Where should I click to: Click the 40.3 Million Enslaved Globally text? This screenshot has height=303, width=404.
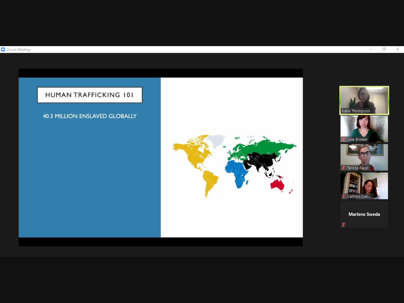pyautogui.click(x=90, y=116)
